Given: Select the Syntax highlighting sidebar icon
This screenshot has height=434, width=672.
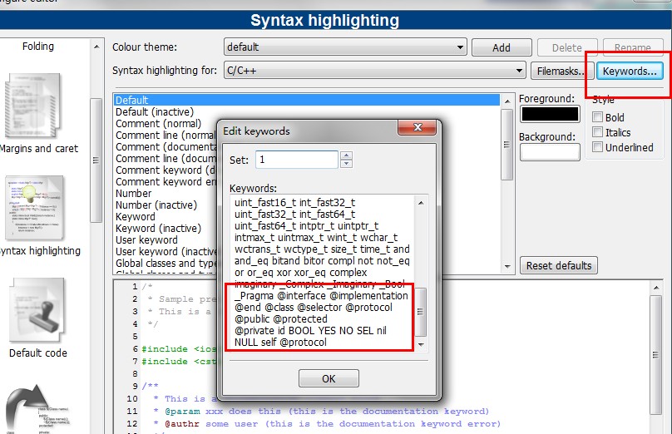Looking at the screenshot, I should (x=34, y=208).
